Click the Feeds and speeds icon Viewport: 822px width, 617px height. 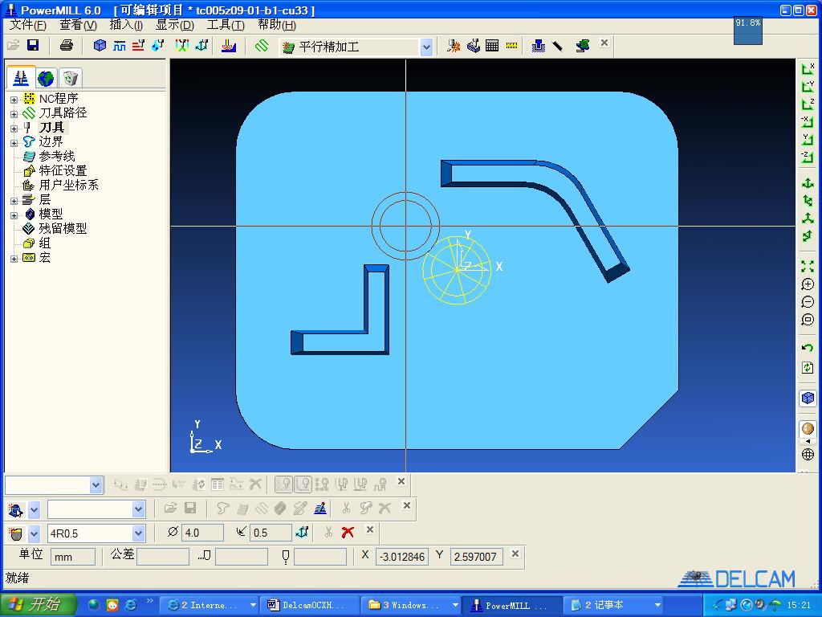[119, 46]
